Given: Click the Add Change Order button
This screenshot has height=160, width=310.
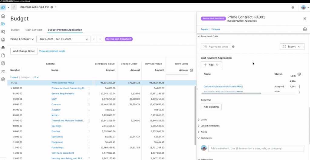Looking at the screenshot, I should 24,51.
